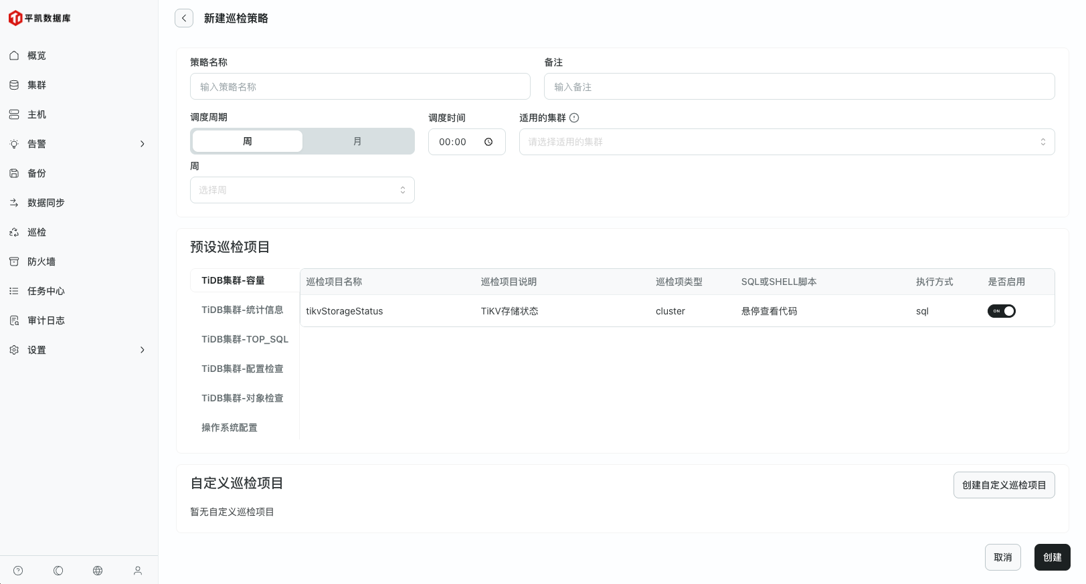The image size is (1086, 584).
Task: Switch to TiDB集群-统计信息 tab
Action: [x=242, y=310]
